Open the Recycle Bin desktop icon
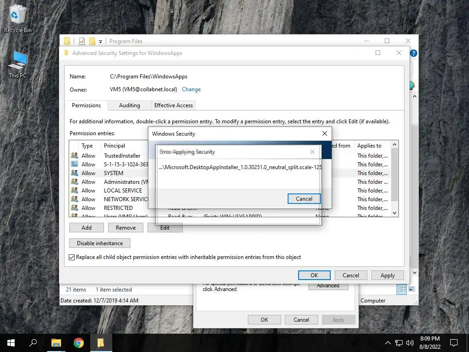Viewport: 469px width, 352px height. click(x=17, y=18)
